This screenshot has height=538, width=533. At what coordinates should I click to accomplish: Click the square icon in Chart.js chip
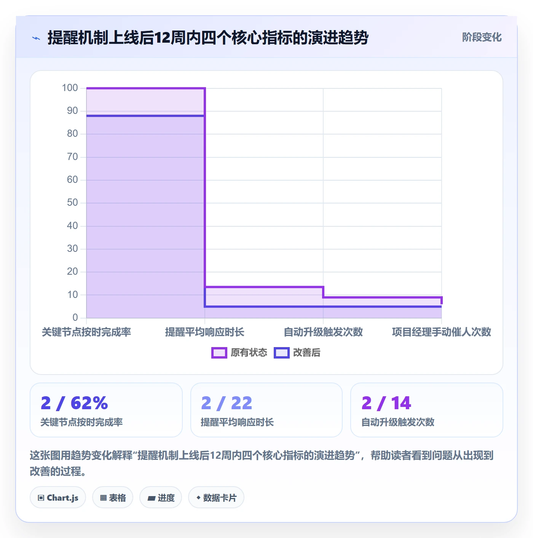point(41,498)
